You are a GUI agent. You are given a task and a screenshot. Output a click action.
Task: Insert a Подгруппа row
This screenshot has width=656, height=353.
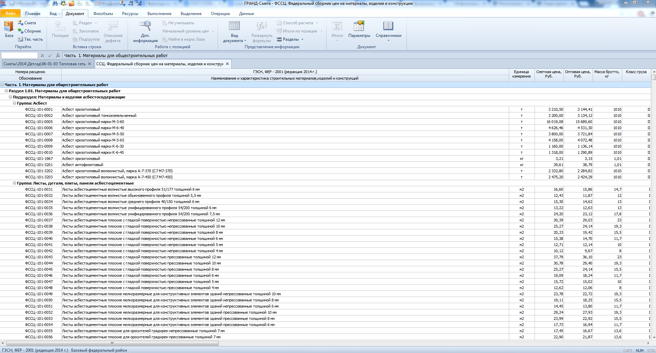pyautogui.click(x=86, y=39)
